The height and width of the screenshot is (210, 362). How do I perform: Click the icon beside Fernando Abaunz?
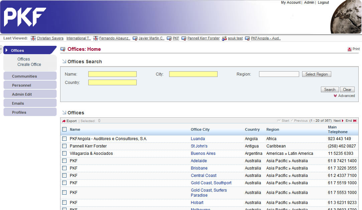point(96,38)
